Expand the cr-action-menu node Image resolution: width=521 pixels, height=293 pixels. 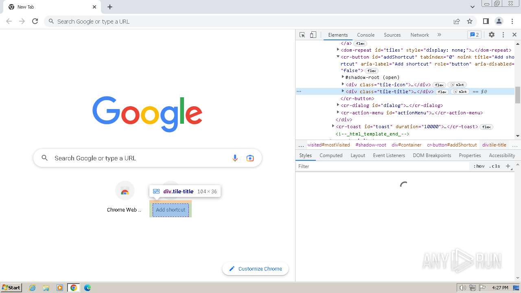pyautogui.click(x=338, y=112)
